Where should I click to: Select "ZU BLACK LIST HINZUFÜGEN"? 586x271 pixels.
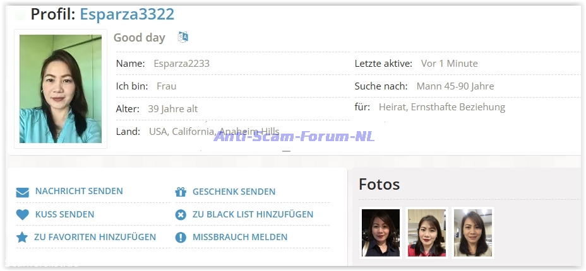pyautogui.click(x=253, y=215)
